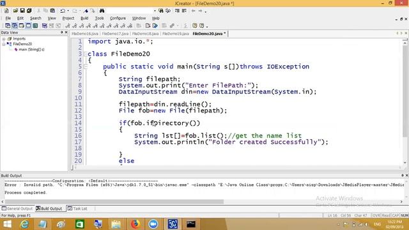Toggle the first workspace window-layout icon
The height and width of the screenshot is (230, 409).
pos(8,26)
